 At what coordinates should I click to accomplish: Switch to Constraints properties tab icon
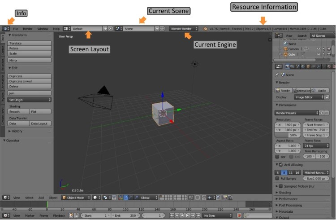point(313,66)
